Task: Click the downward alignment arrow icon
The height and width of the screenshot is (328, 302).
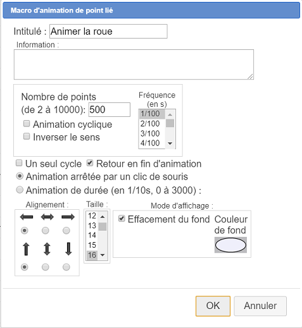Action: tap(68, 249)
